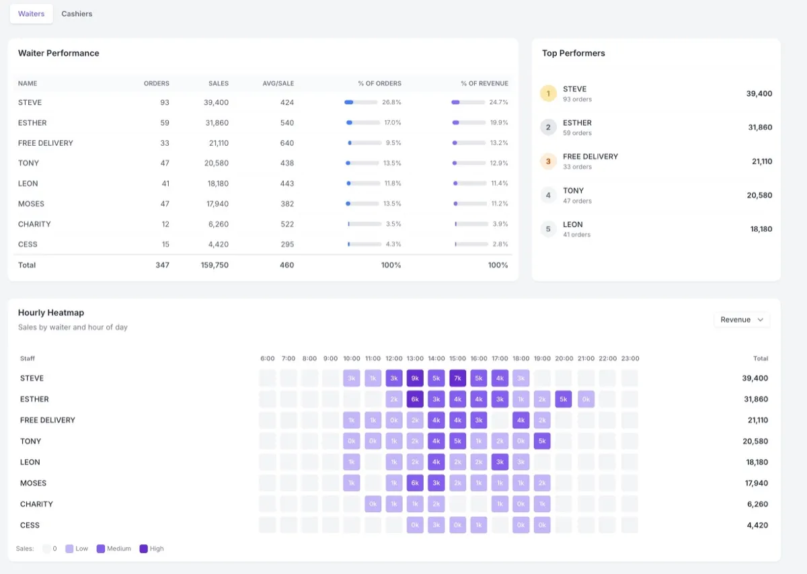The height and width of the screenshot is (574, 807).
Task: Click the NAME column header
Action: [x=27, y=83]
